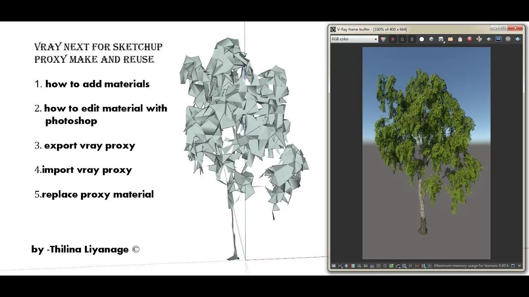Toggle color balance correction icon
The height and width of the screenshot is (297, 529).
pos(365,266)
